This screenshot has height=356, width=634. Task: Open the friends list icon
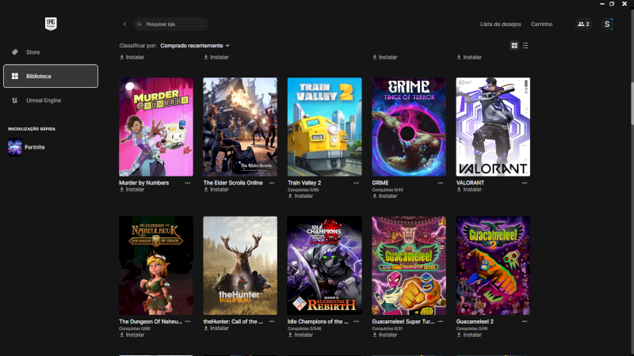tap(583, 25)
